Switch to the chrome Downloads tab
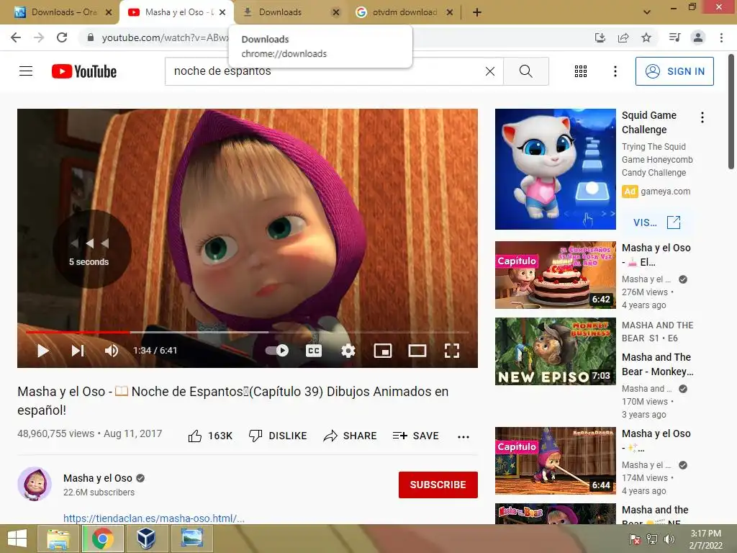The image size is (737, 553). [x=280, y=12]
